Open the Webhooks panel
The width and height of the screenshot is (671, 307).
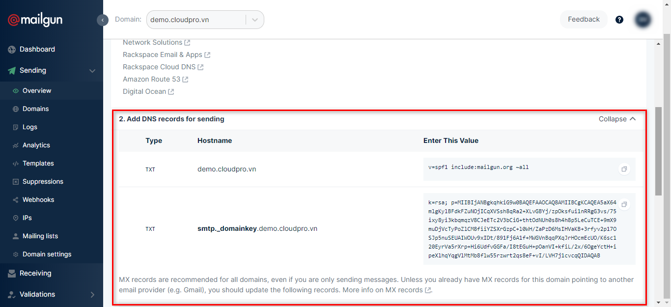click(39, 199)
